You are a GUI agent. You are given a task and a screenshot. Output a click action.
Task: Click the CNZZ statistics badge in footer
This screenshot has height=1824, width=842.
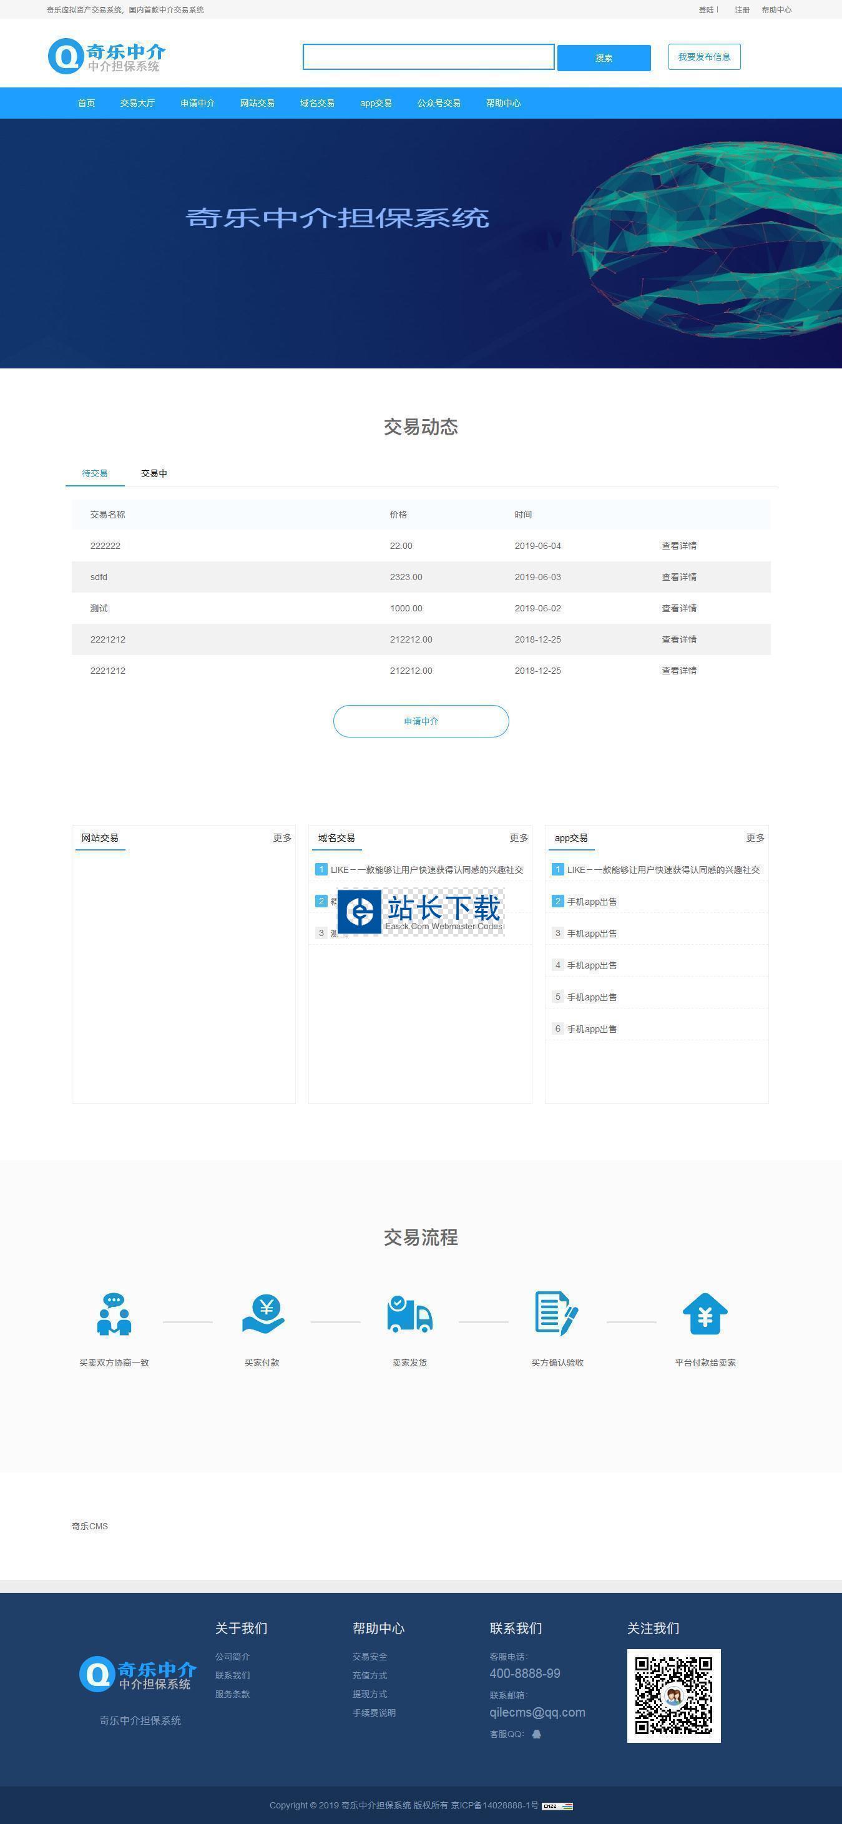[x=557, y=1806]
